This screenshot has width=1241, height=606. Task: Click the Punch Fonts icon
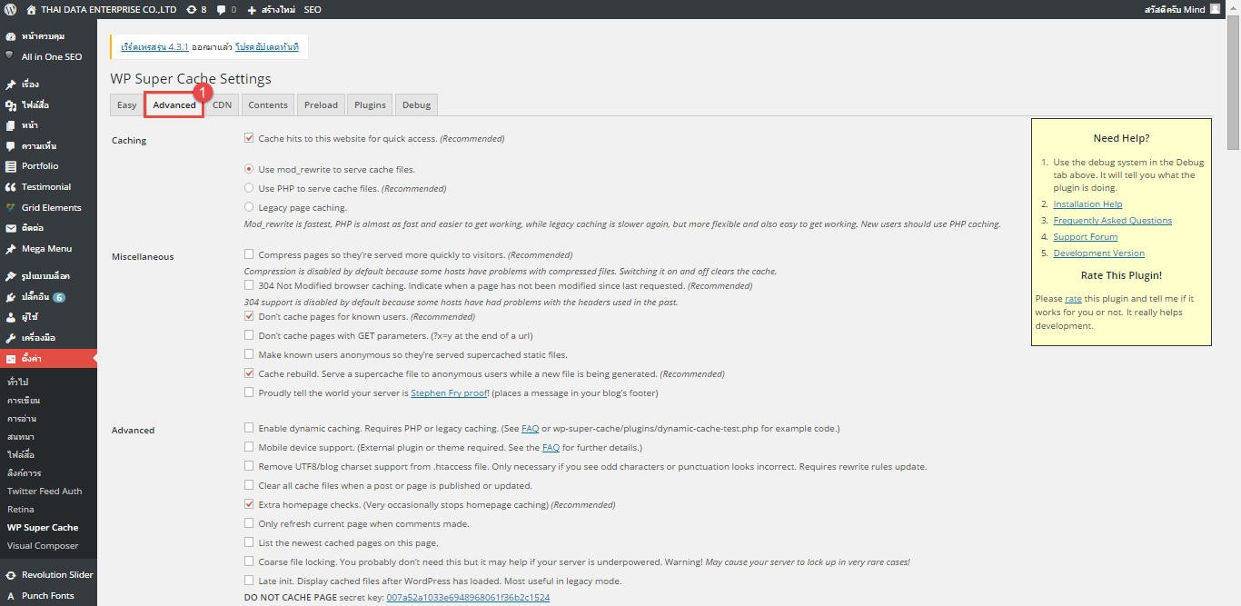coord(11,596)
